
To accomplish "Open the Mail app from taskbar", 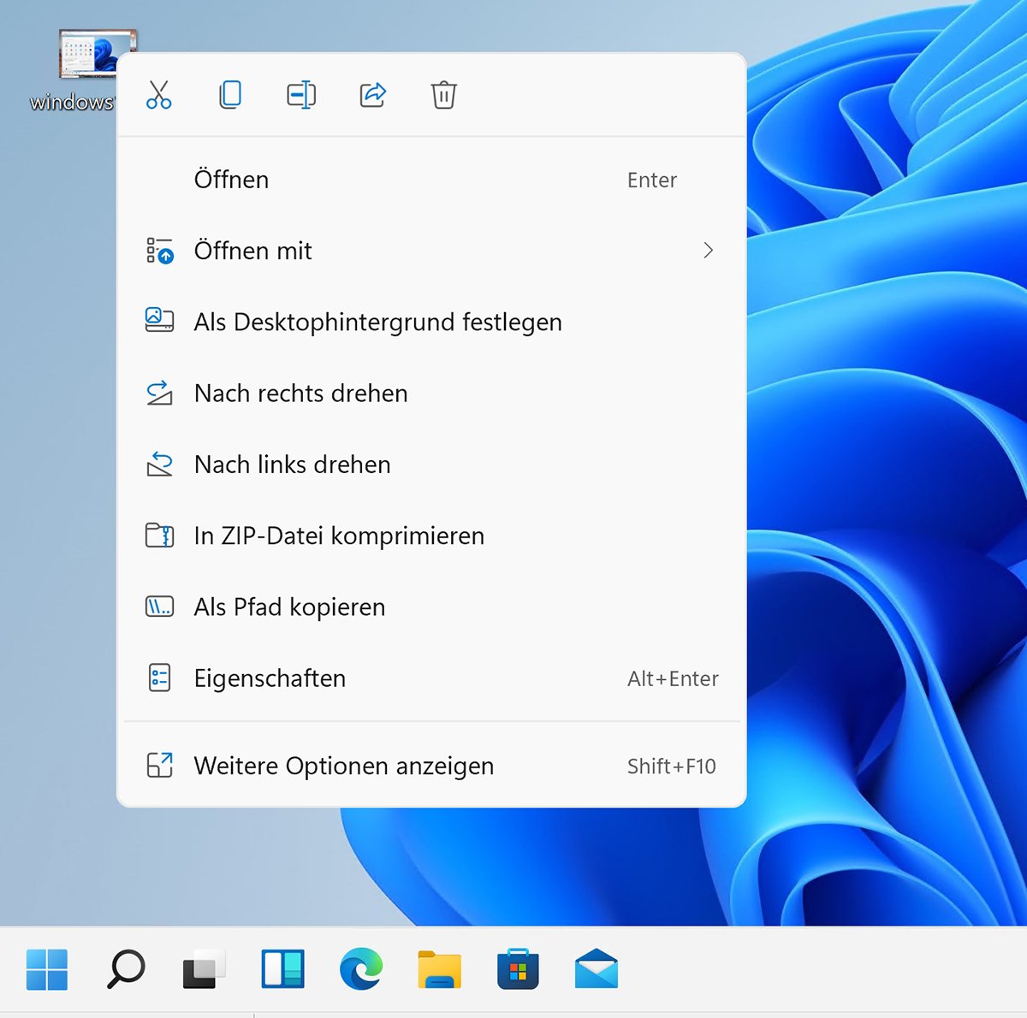I will pyautogui.click(x=597, y=969).
